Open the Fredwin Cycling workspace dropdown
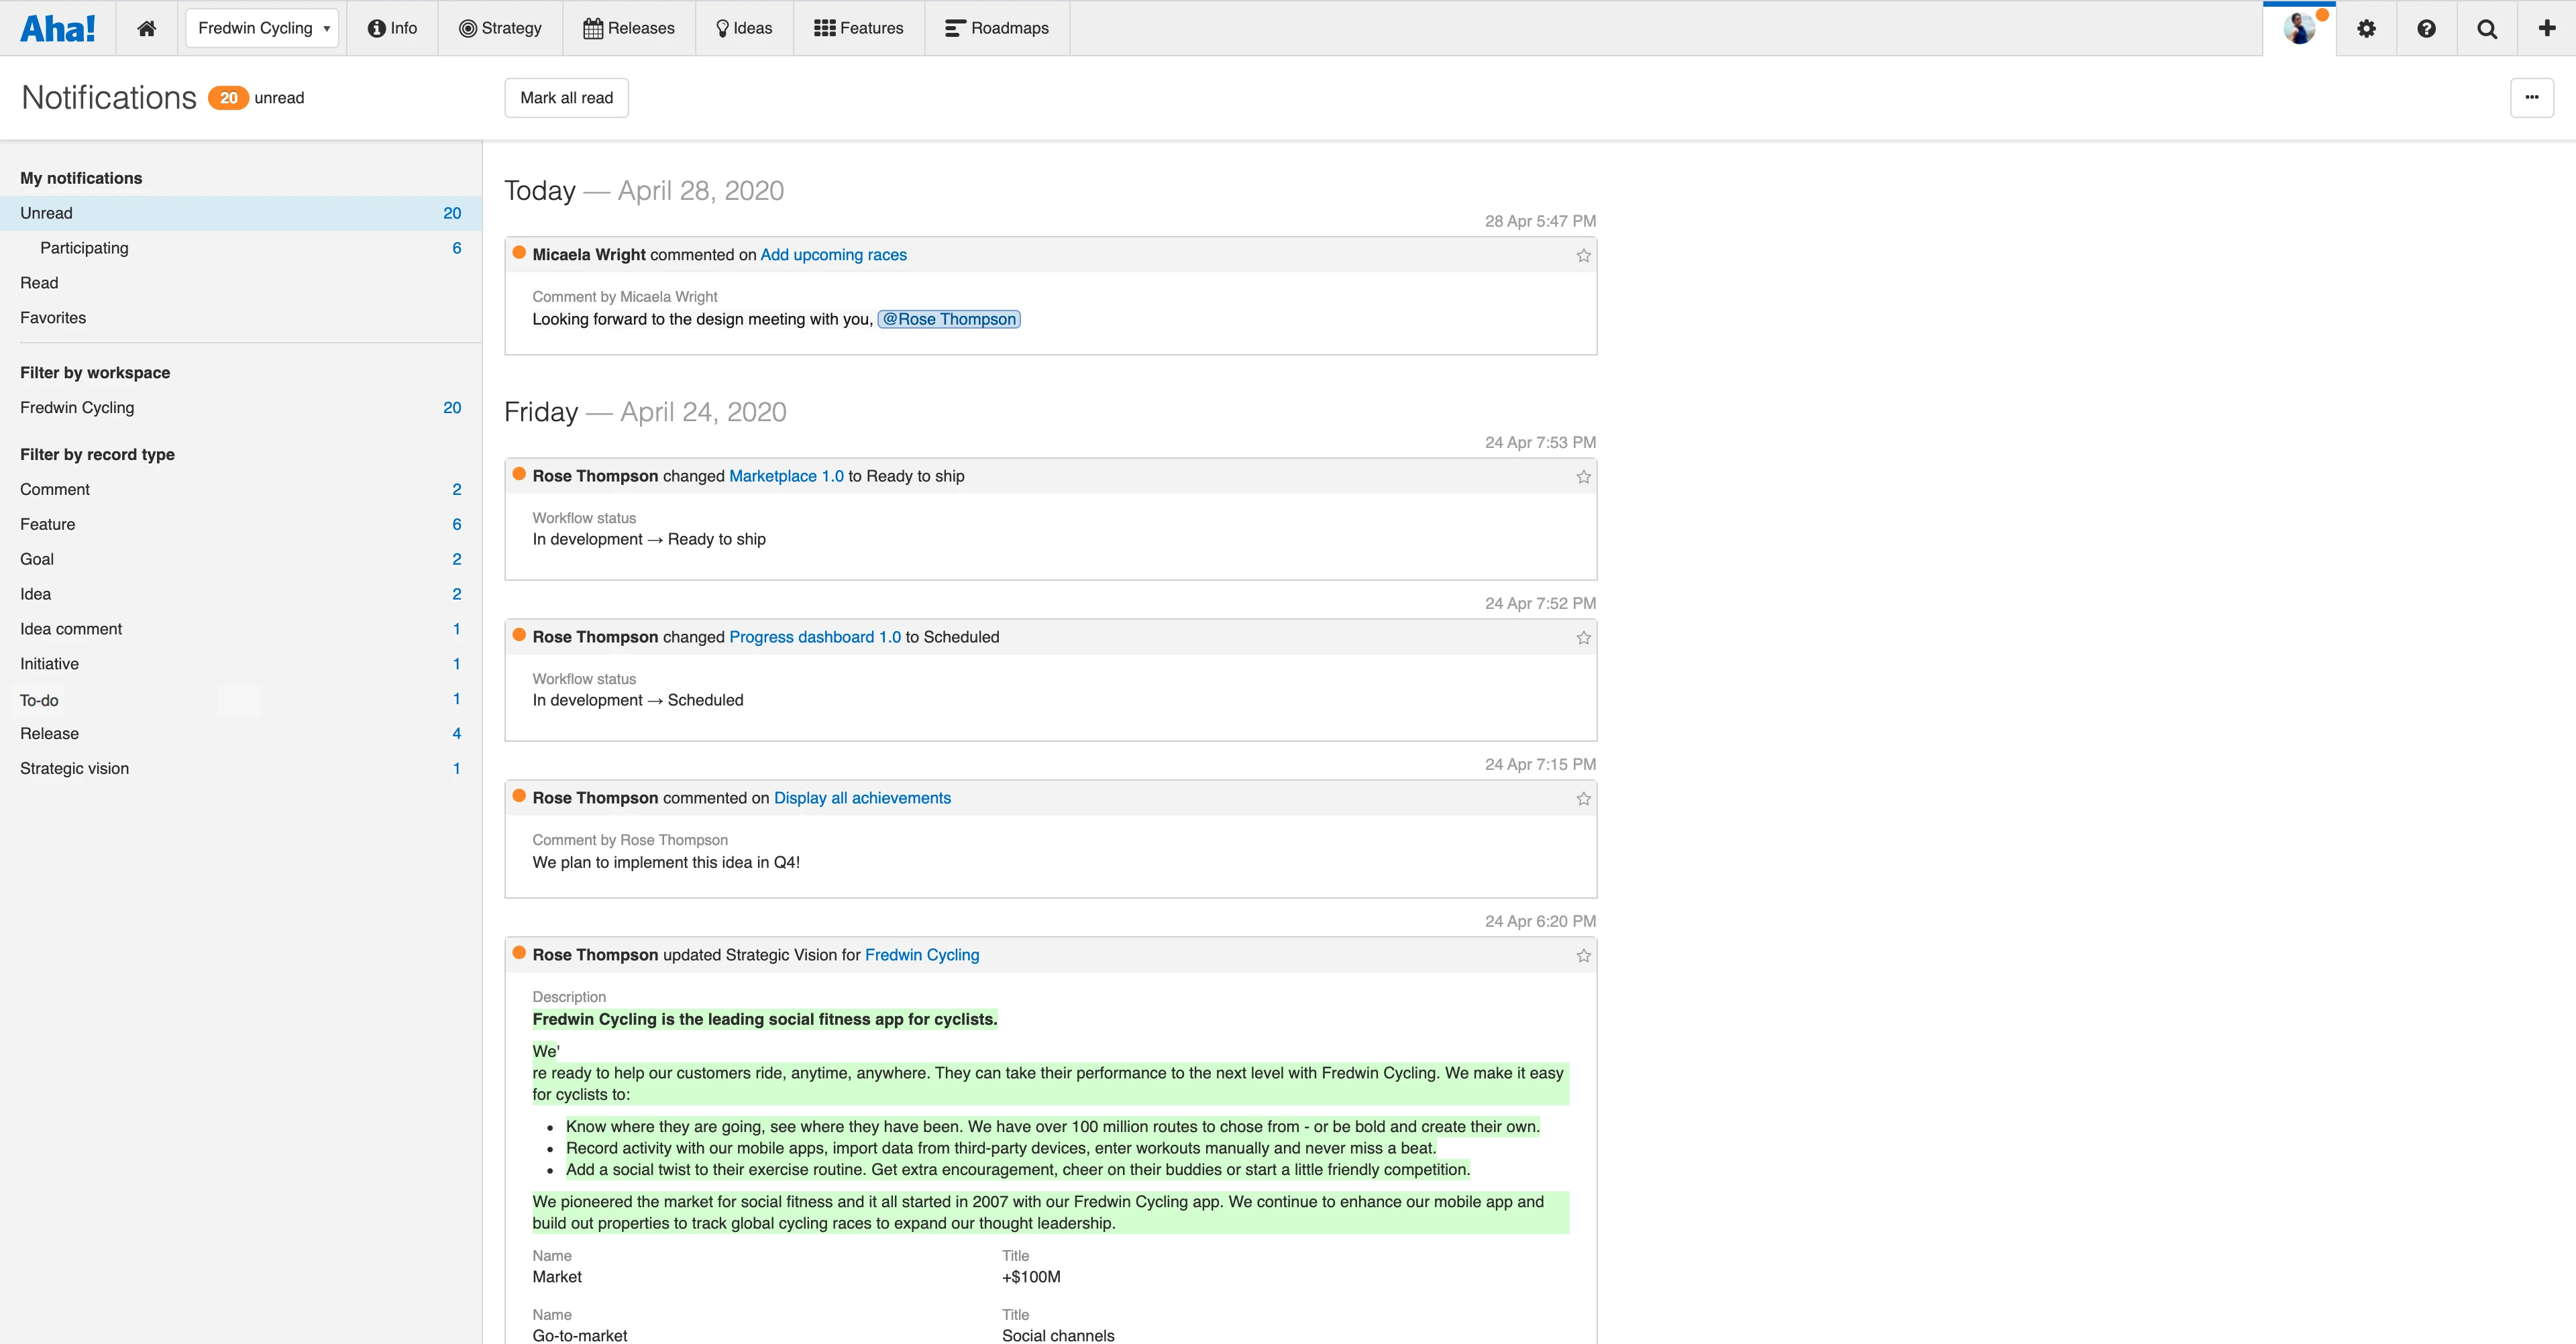2576x1344 pixels. tap(262, 28)
